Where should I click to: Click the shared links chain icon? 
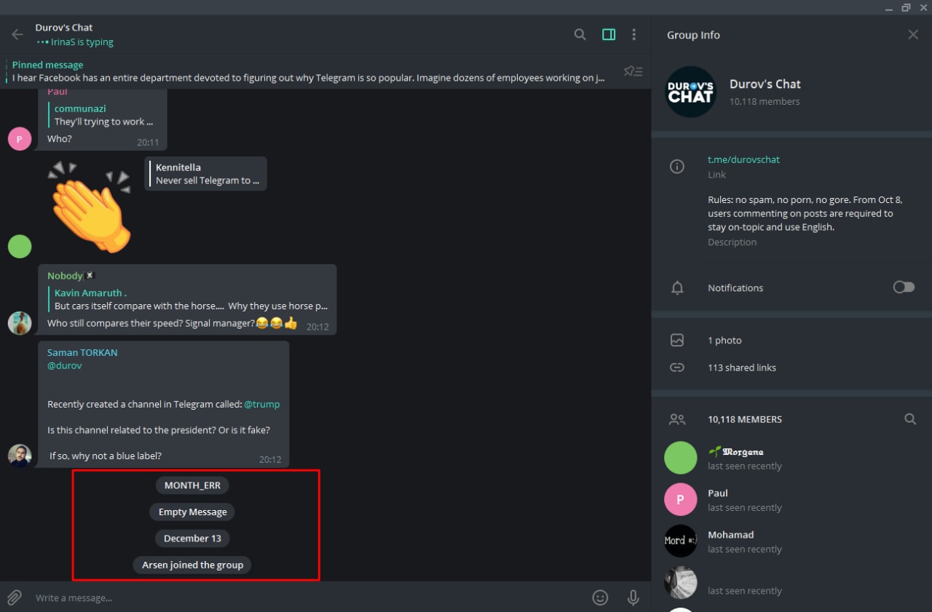point(677,367)
